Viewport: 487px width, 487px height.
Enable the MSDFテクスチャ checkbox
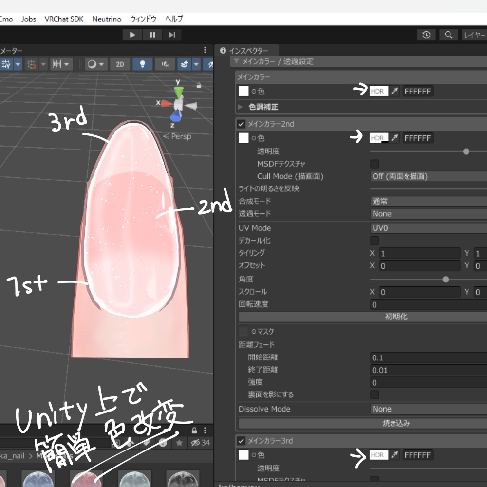pos(375,164)
